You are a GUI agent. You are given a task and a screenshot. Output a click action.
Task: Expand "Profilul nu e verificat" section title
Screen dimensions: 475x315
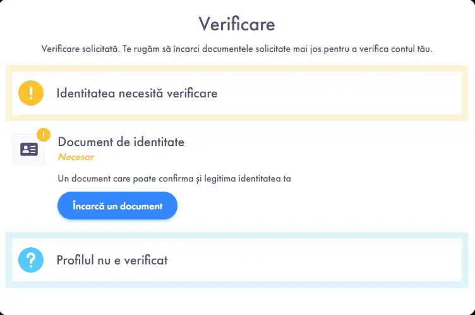[112, 259]
